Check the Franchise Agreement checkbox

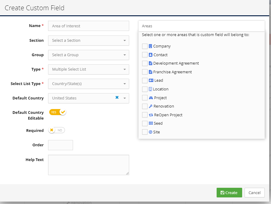(x=145, y=72)
